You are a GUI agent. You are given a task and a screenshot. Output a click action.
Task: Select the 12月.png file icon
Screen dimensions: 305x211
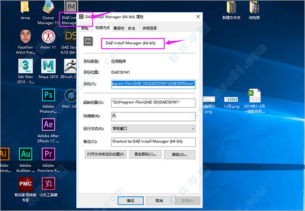point(231,103)
